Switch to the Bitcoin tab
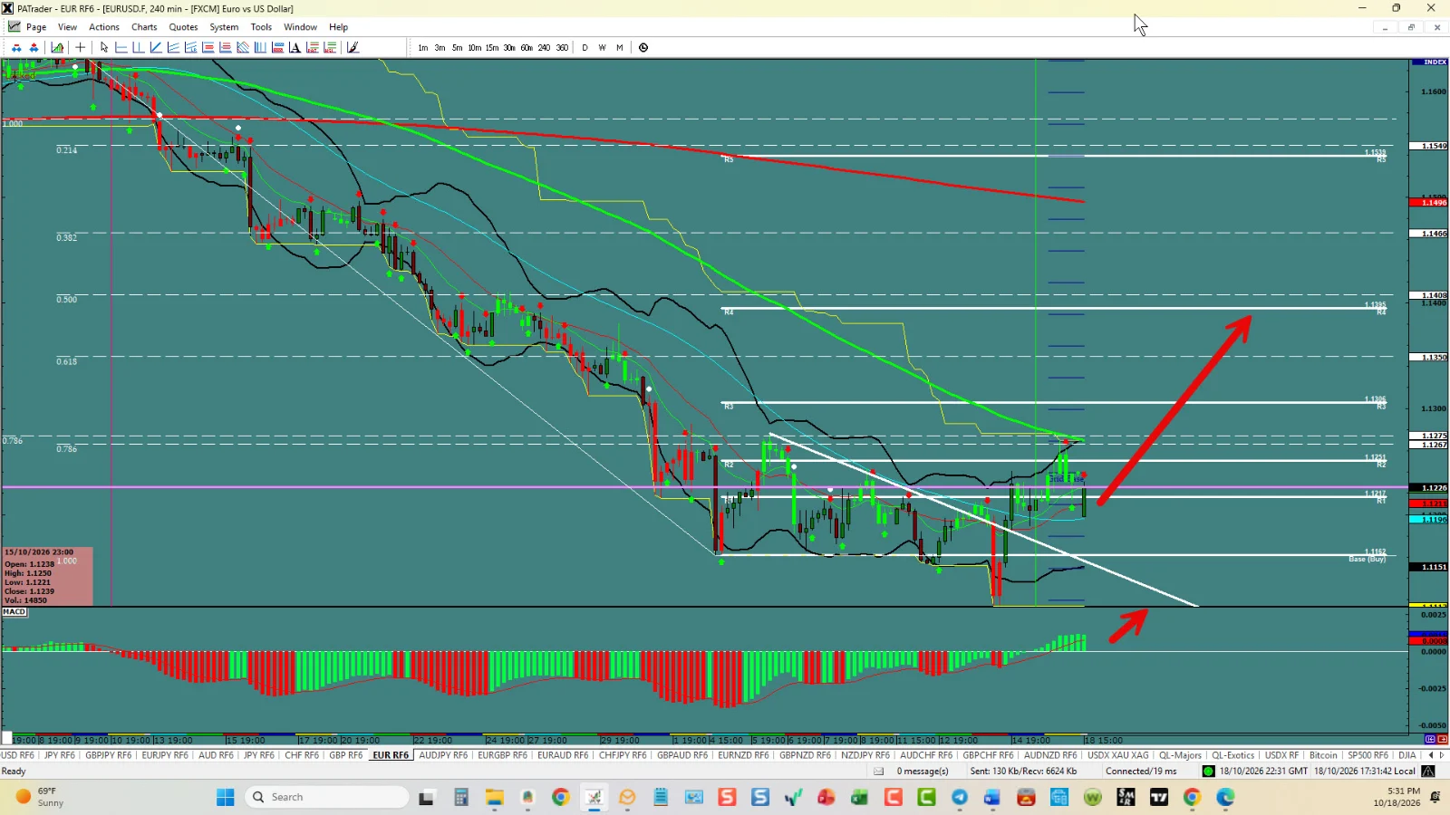The image size is (1450, 815). pos(1323,755)
